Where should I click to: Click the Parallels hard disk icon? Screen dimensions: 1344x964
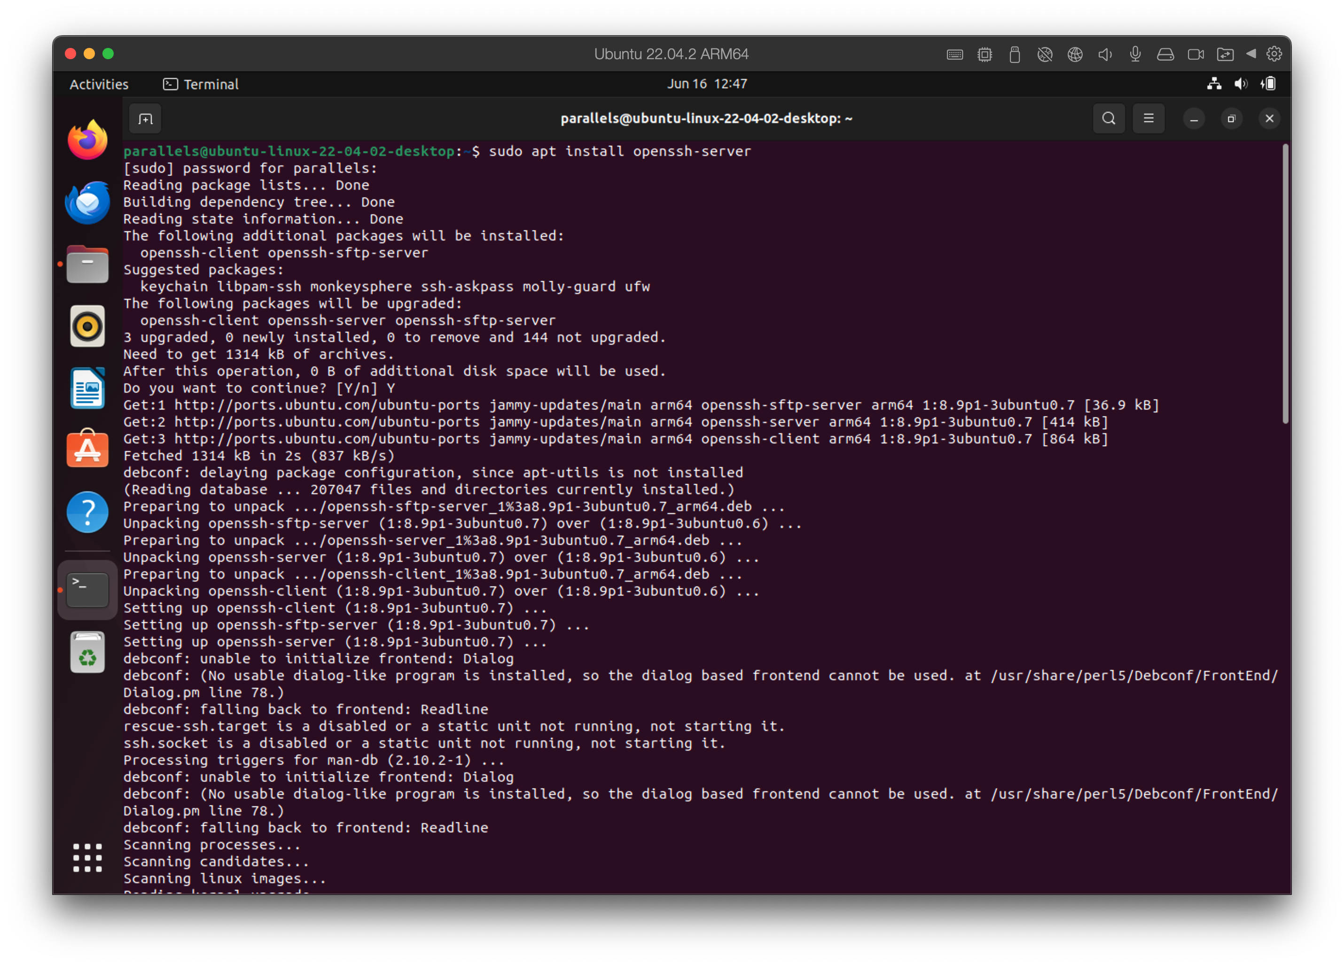1165,54
